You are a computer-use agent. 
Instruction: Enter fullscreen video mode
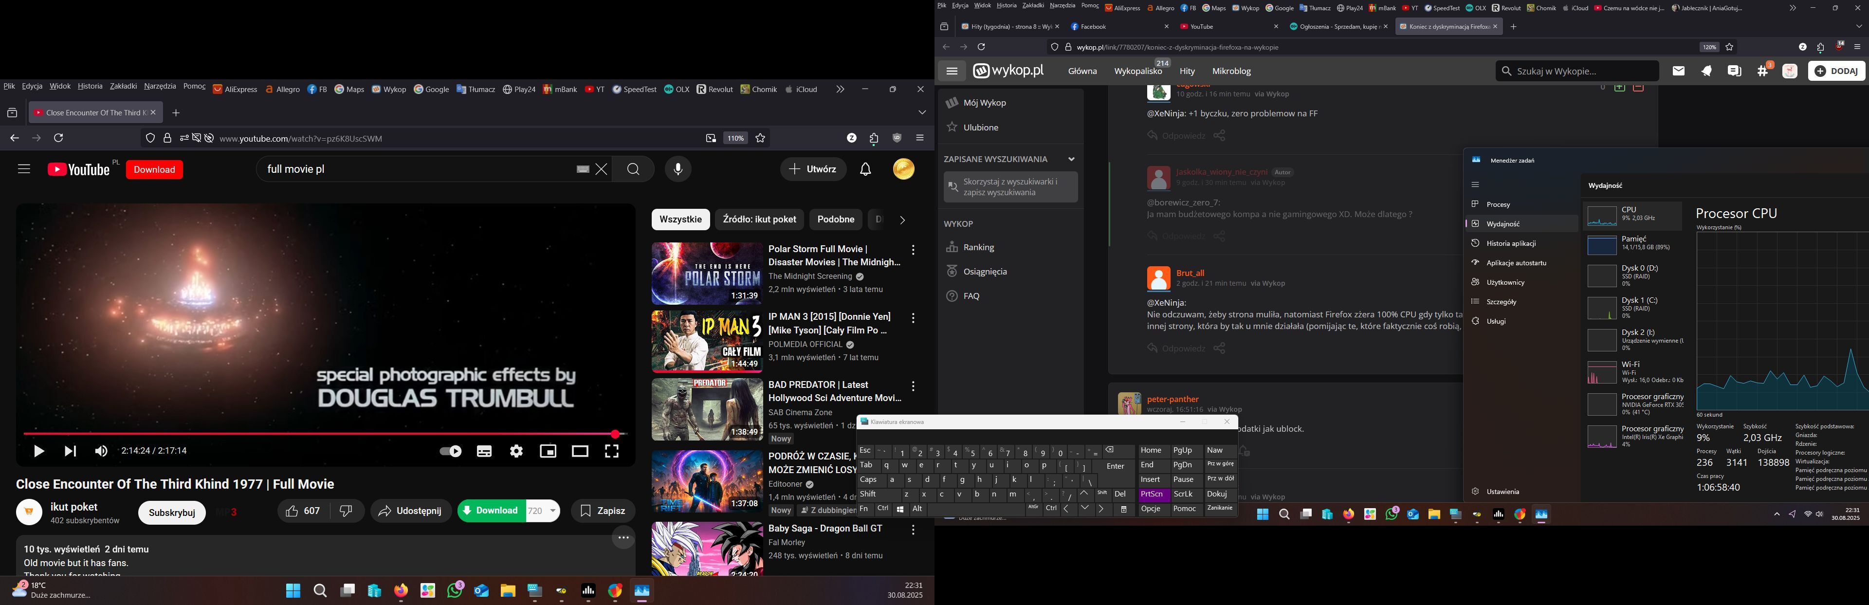[x=612, y=451]
